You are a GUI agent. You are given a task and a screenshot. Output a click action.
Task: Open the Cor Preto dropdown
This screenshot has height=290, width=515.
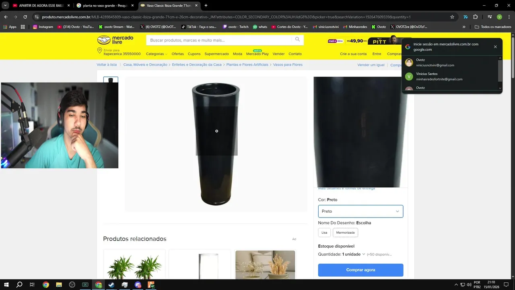360,211
